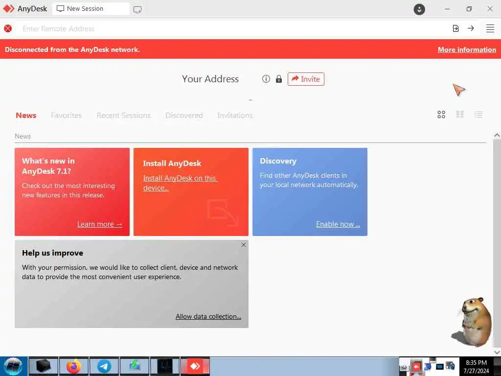Switch to large tiles view

(441, 115)
